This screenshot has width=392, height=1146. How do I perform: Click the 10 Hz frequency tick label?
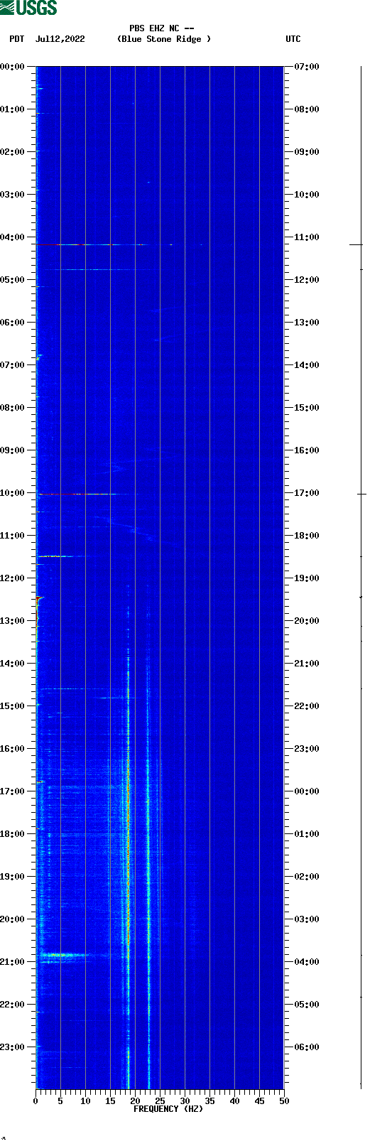(85, 1101)
